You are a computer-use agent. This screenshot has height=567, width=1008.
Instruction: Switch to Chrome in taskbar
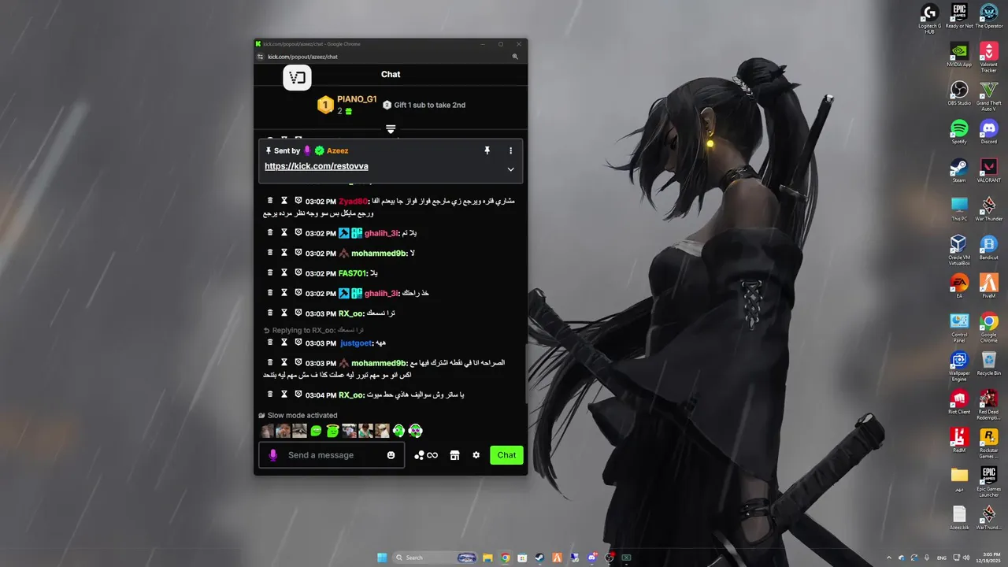coord(505,558)
